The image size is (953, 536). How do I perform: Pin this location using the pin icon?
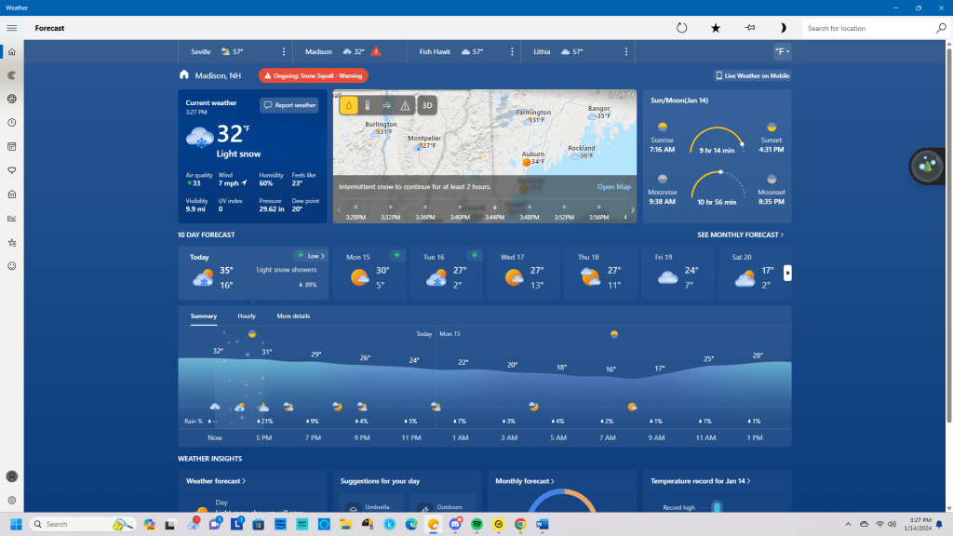[749, 28]
